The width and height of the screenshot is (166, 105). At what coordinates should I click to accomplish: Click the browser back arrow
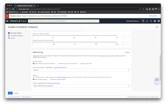(x=7, y=9)
